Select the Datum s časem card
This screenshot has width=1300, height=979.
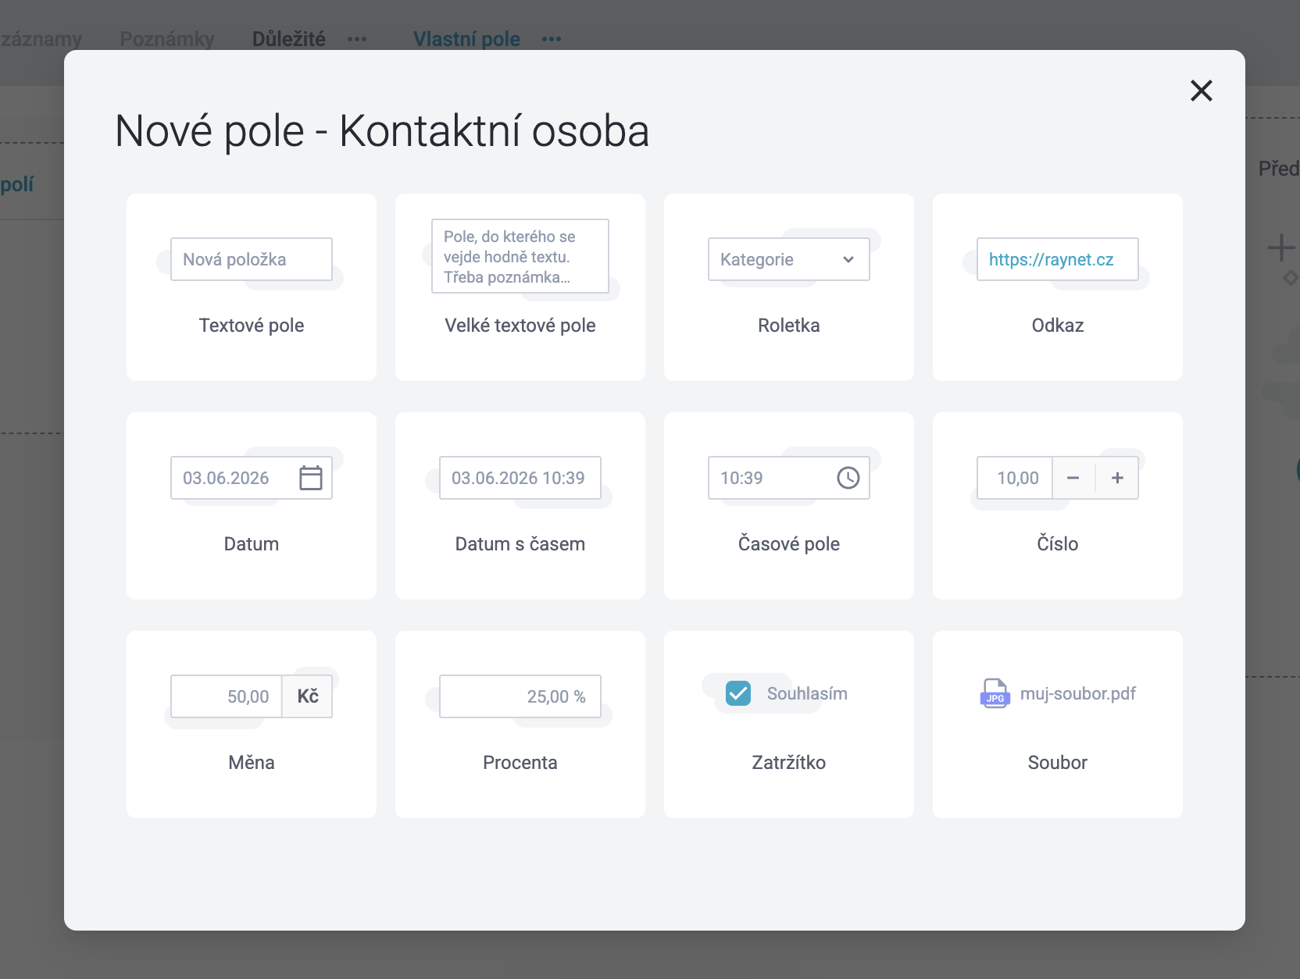point(520,506)
